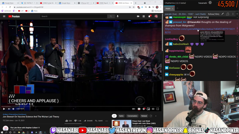Open the News bookmark
Viewport: 239px width, 134px height.
(34, 11)
